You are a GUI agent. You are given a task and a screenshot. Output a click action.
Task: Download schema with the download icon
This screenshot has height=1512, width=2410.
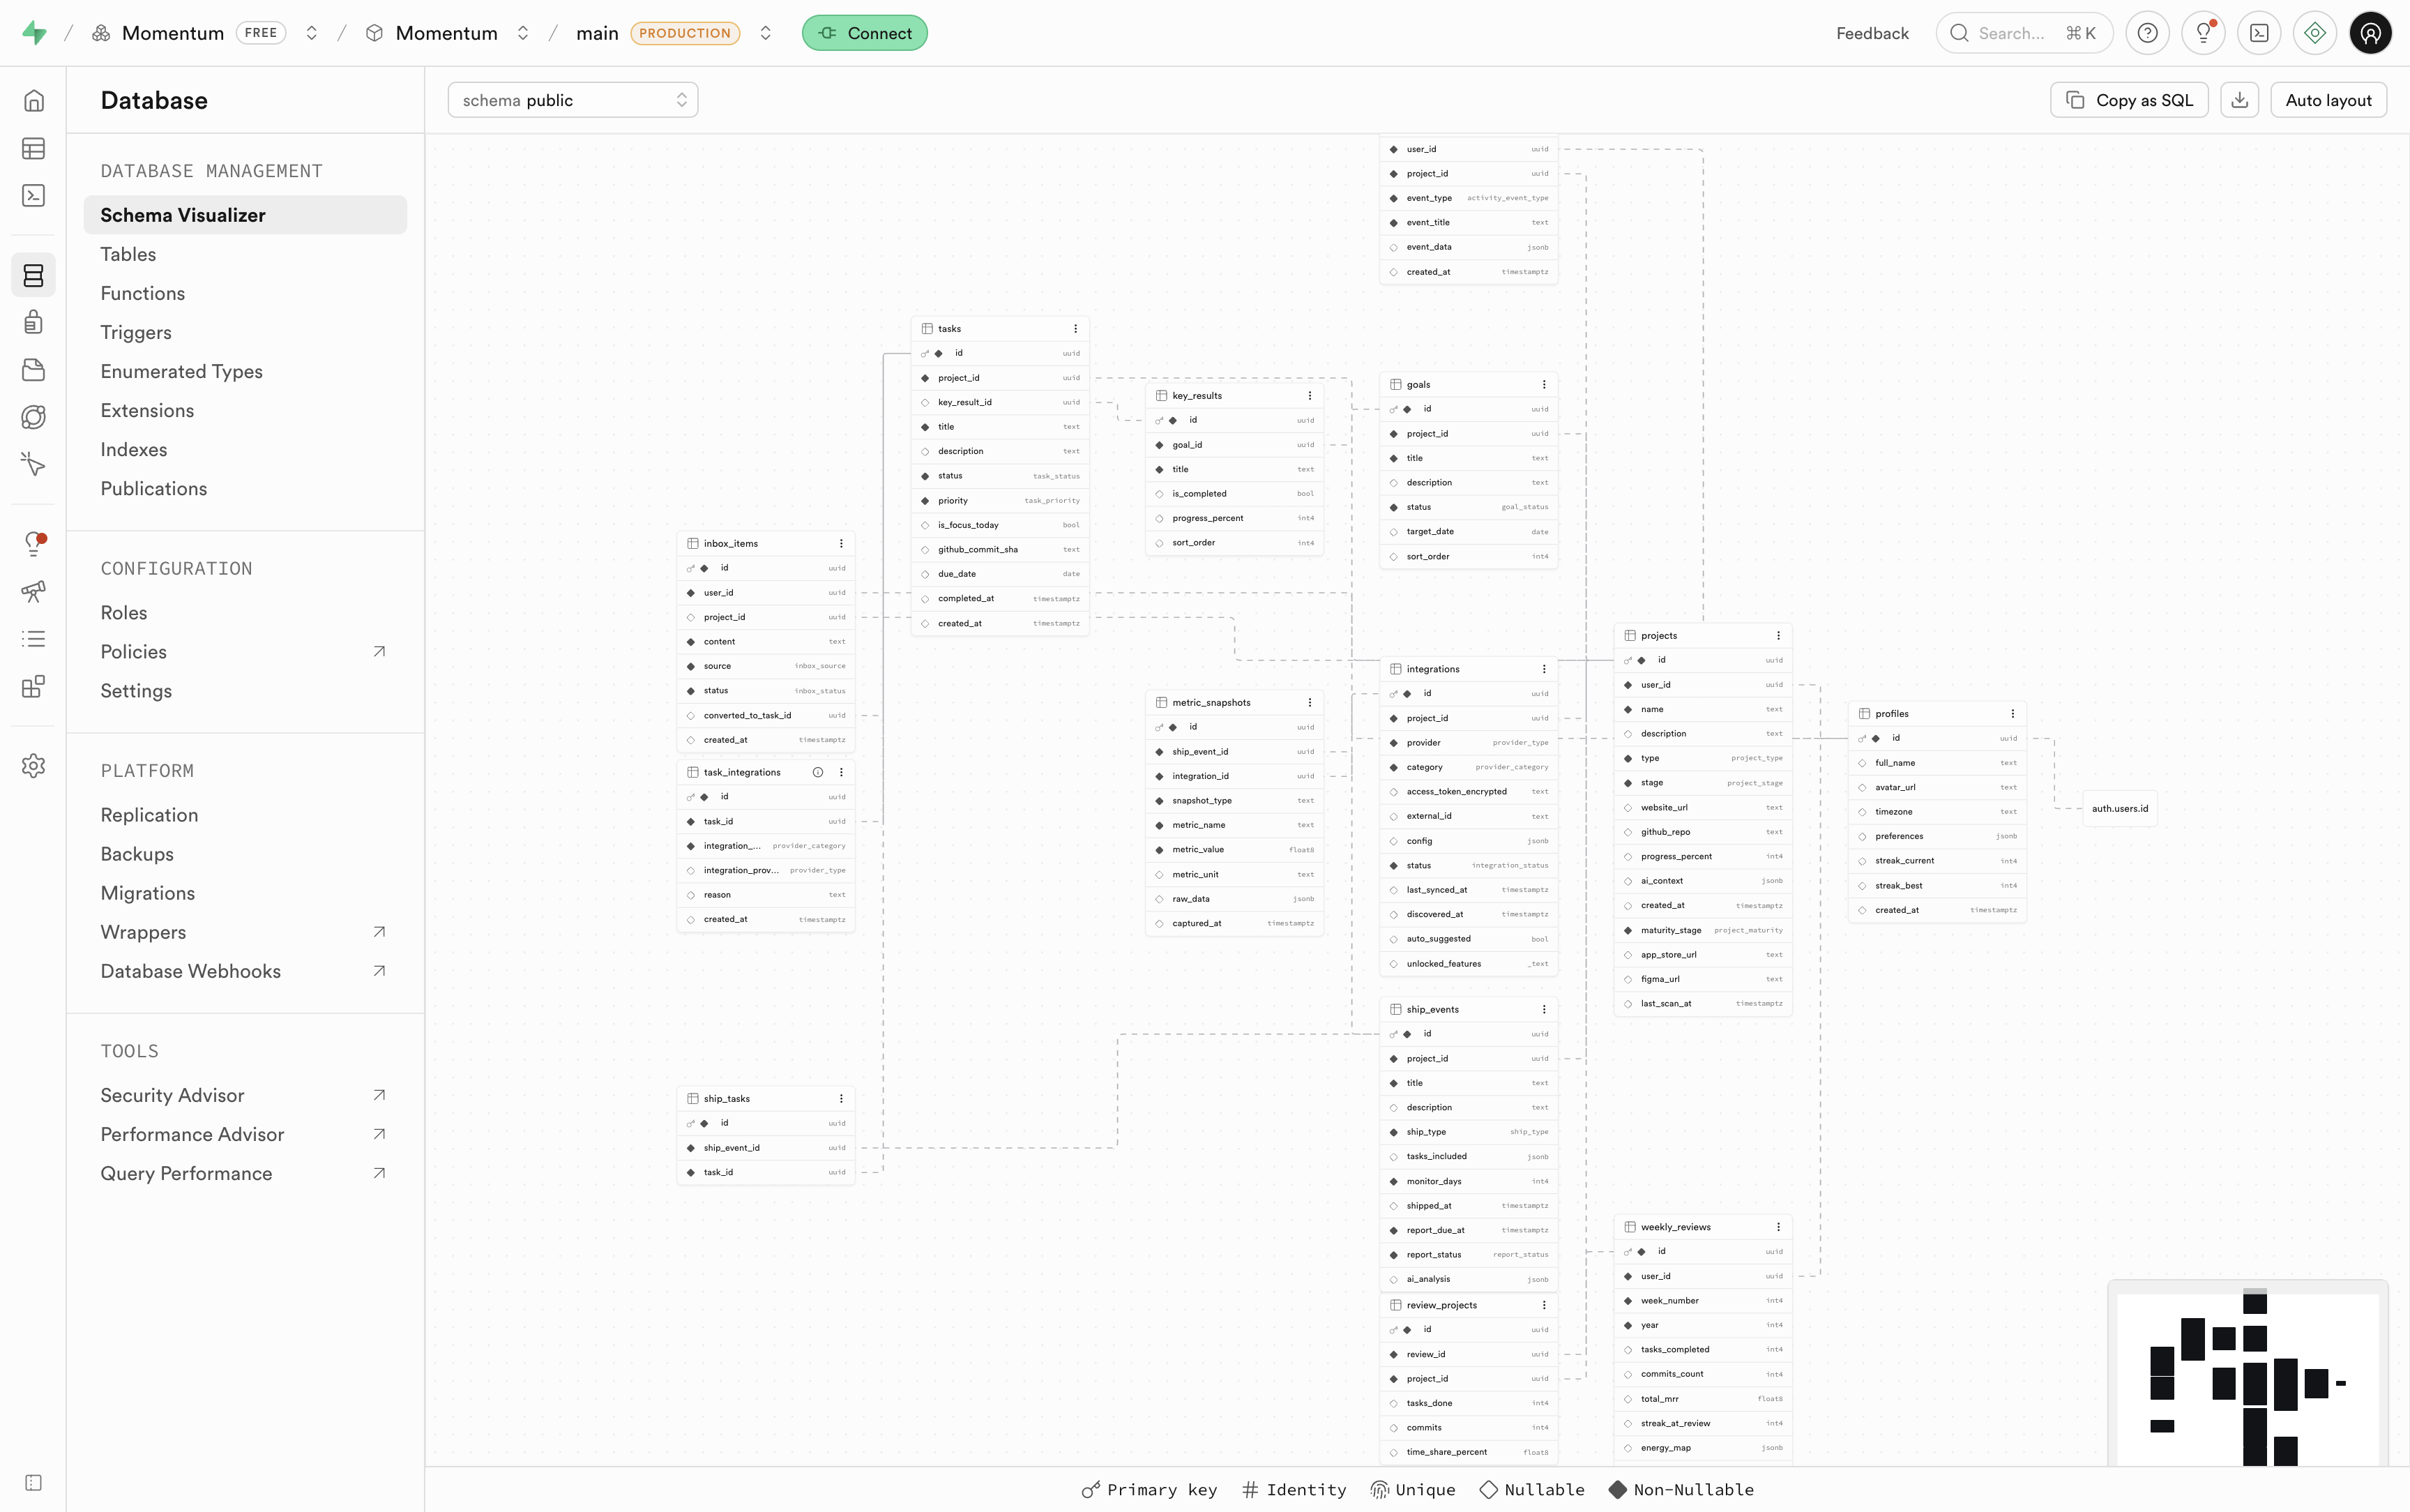click(x=2240, y=100)
